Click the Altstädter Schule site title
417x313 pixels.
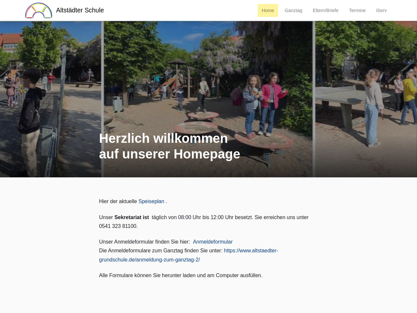click(x=80, y=10)
